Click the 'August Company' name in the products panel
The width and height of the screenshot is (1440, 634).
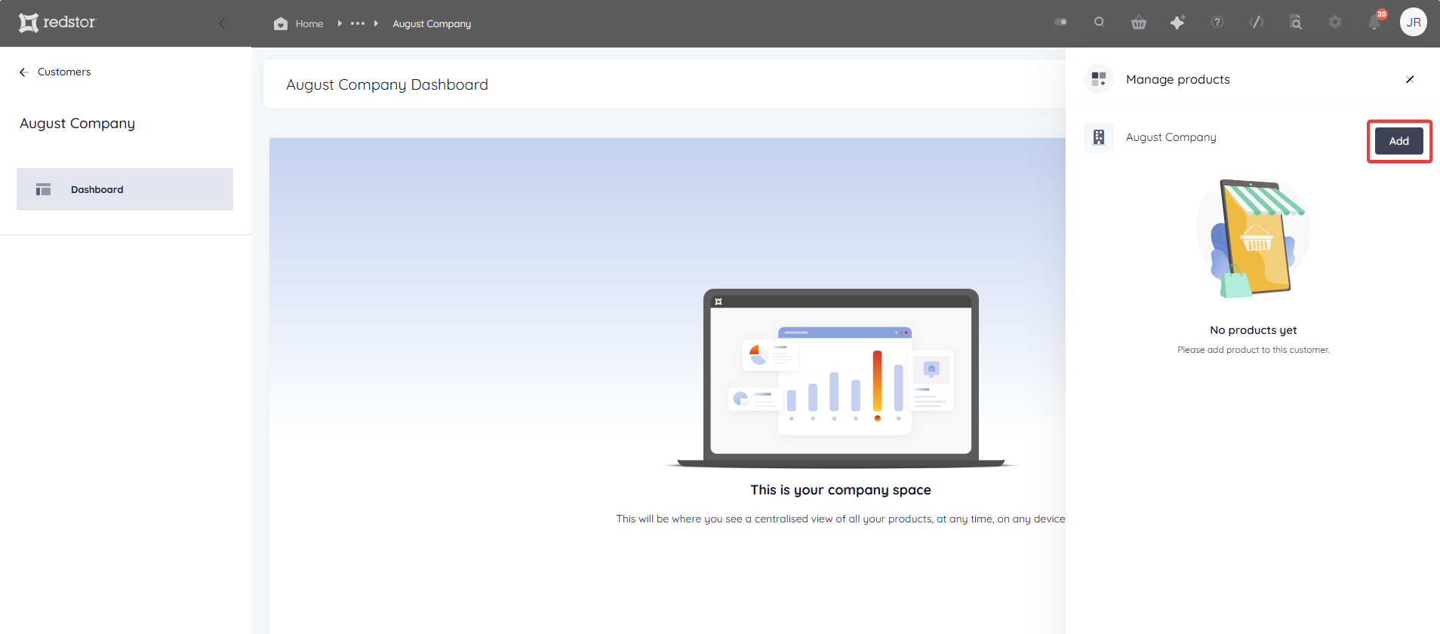(1171, 137)
